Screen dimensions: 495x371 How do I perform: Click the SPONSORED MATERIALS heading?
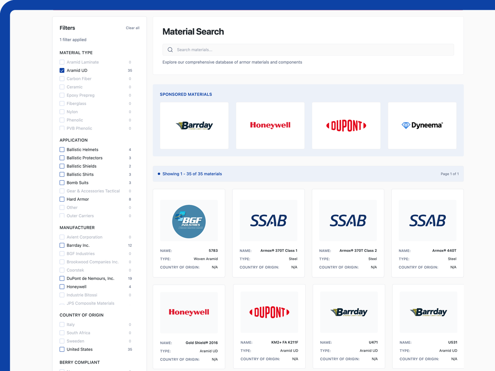pos(186,94)
